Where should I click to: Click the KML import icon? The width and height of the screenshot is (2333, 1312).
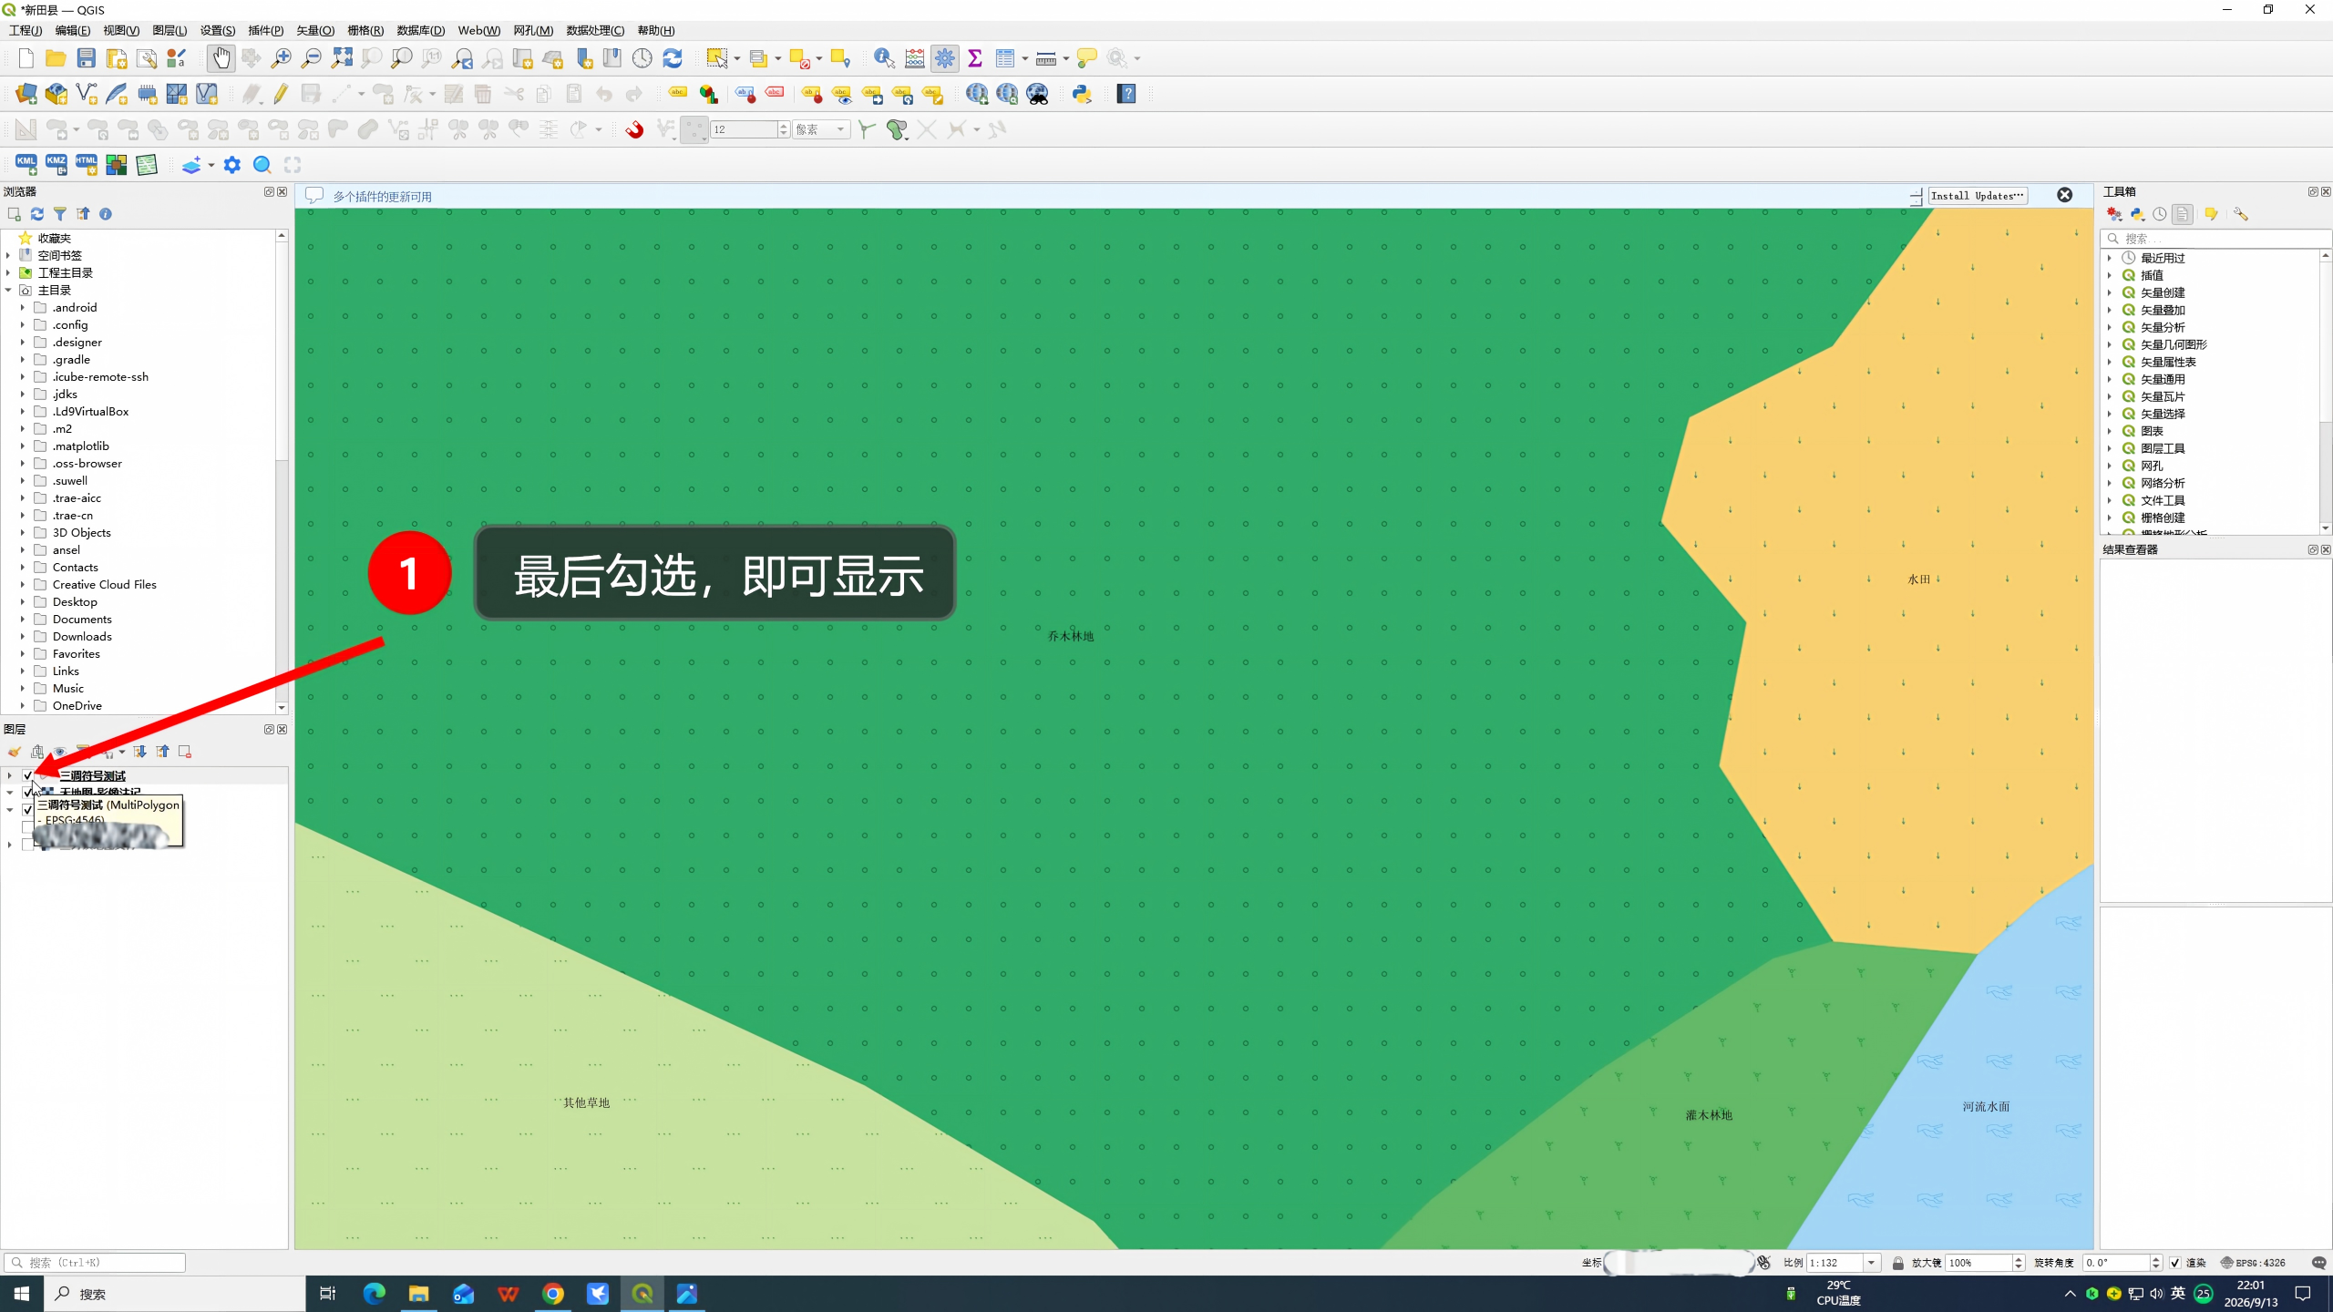click(26, 165)
